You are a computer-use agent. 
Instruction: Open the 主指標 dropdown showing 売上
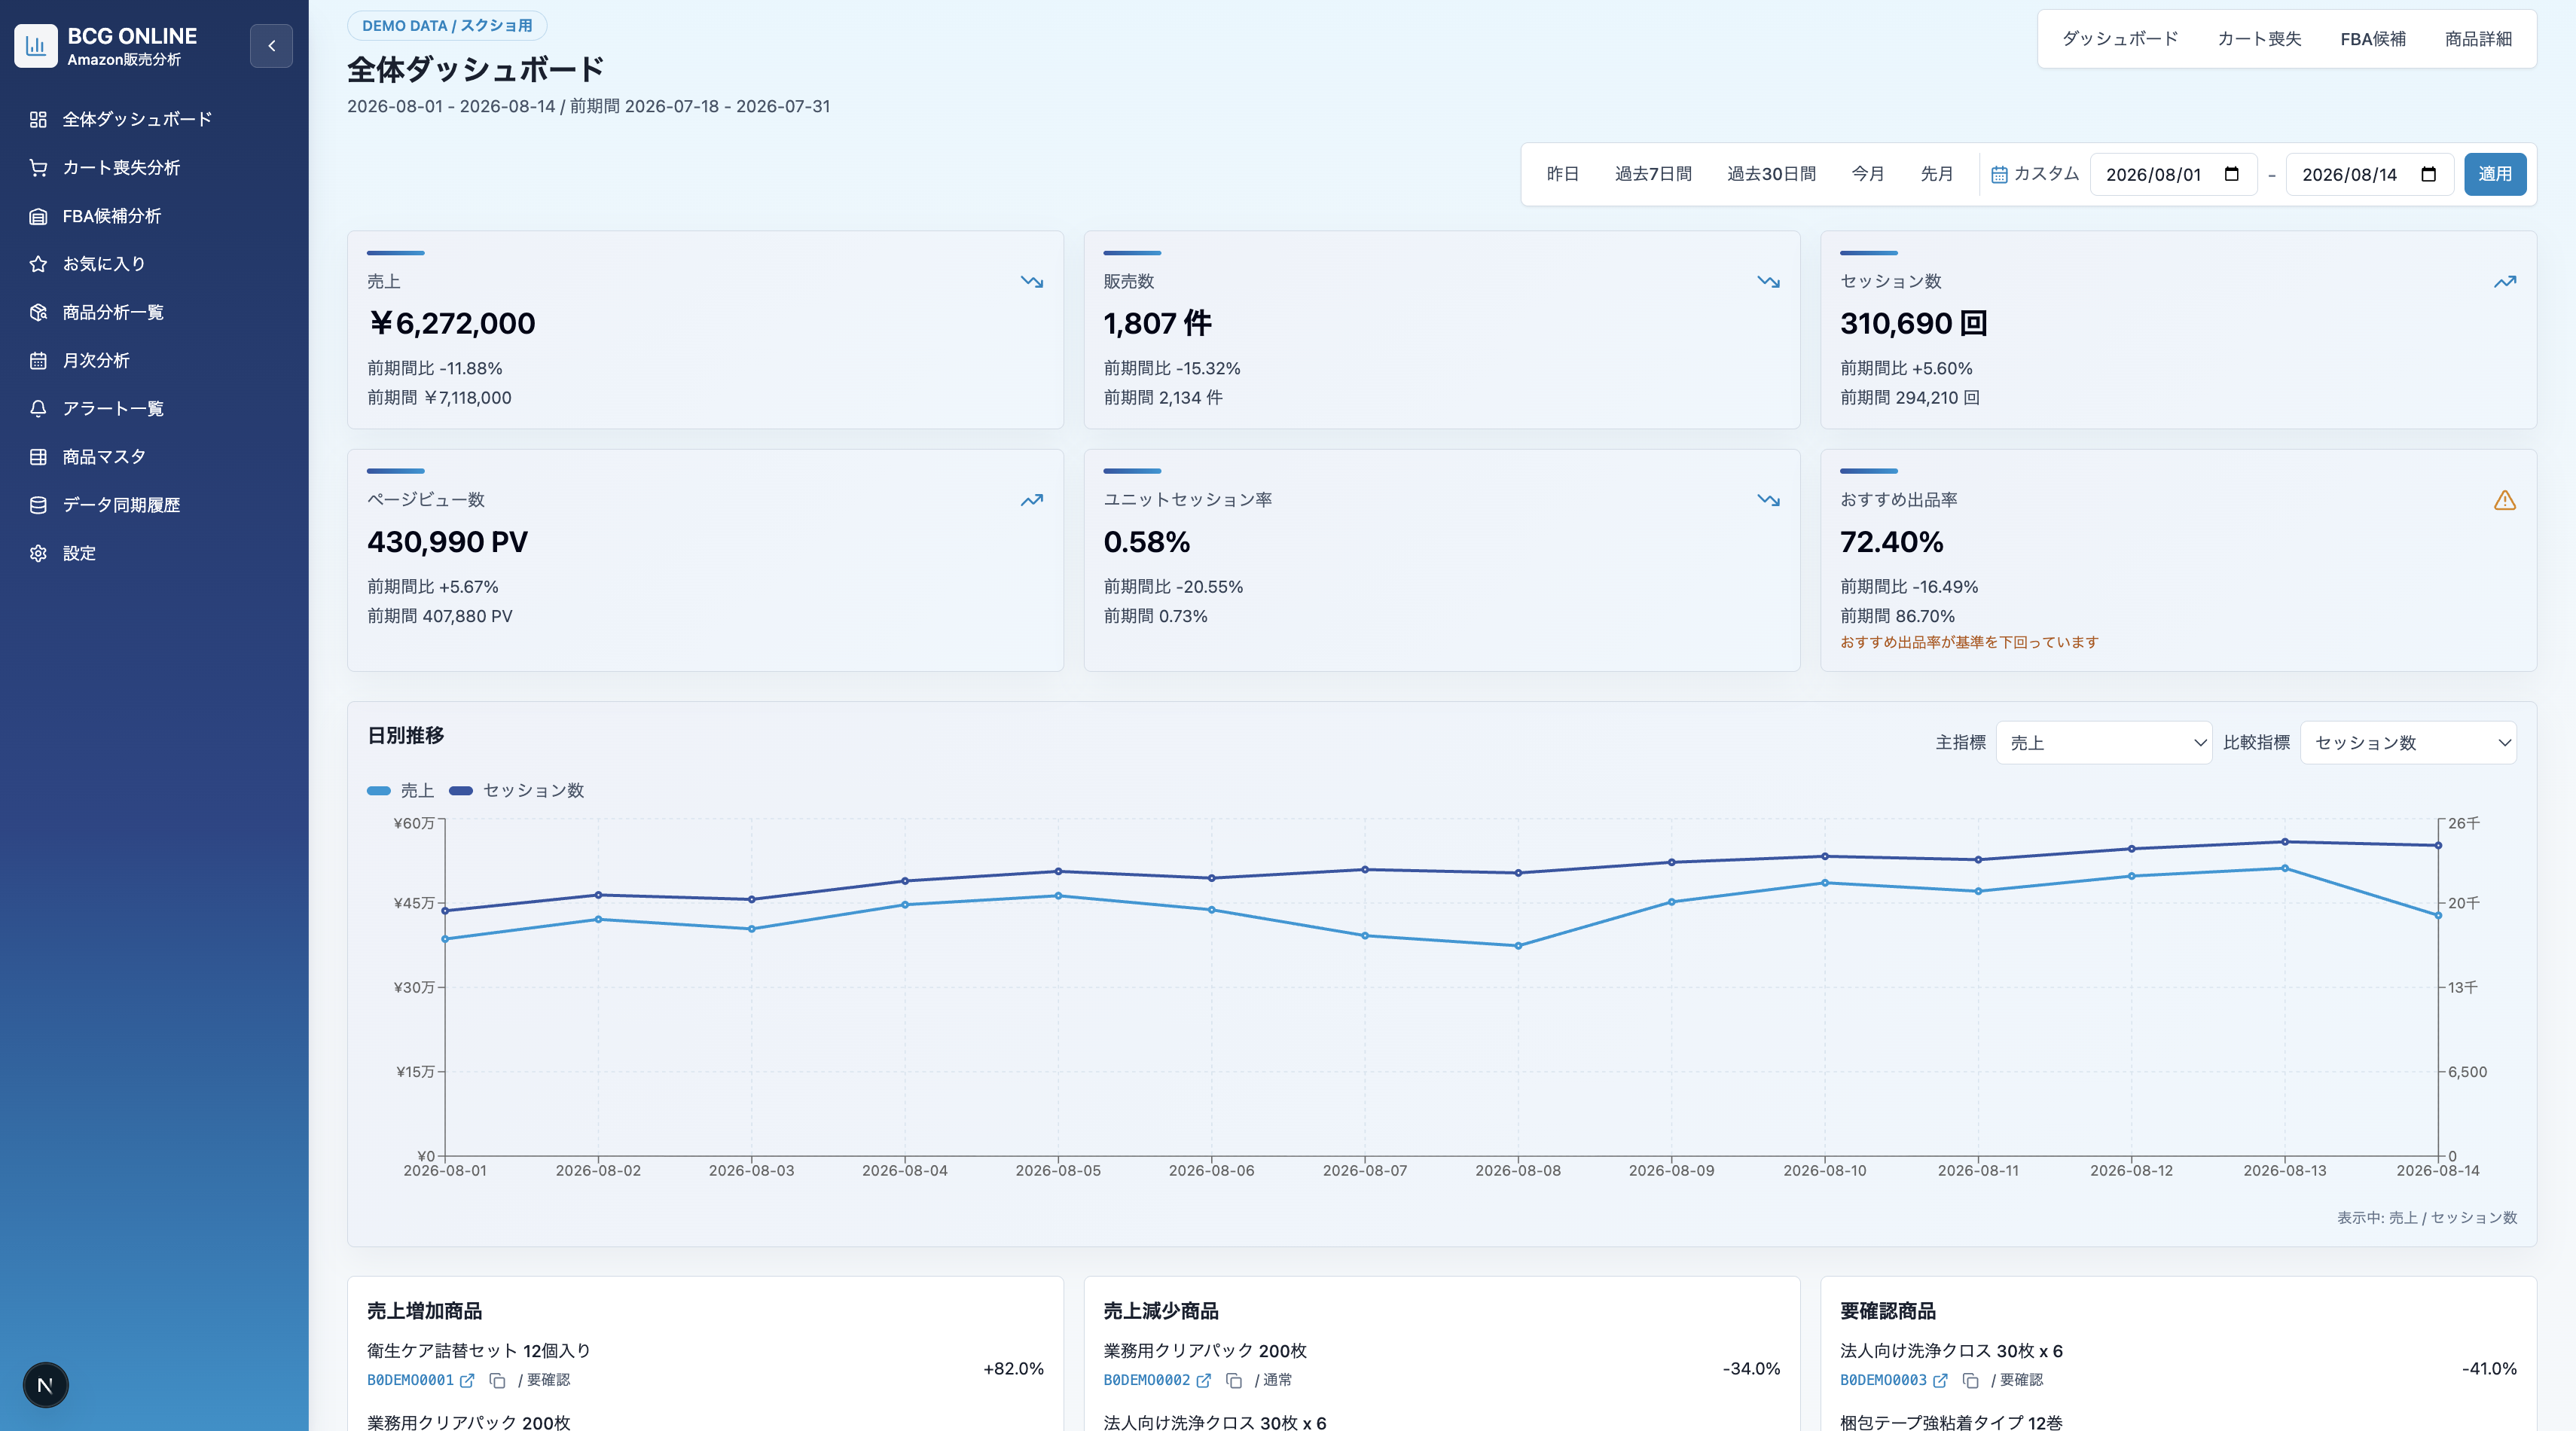pyautogui.click(x=2103, y=743)
